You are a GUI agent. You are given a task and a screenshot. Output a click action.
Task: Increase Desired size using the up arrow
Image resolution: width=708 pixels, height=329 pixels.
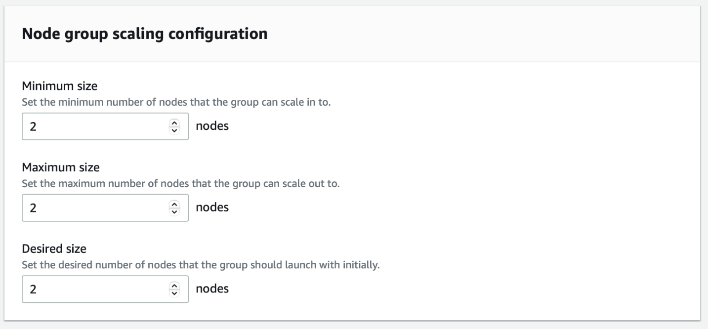[173, 286]
